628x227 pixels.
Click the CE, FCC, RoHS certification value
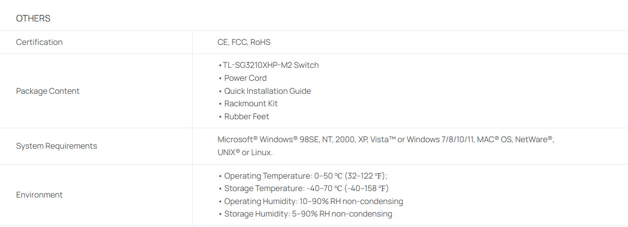pyautogui.click(x=244, y=42)
